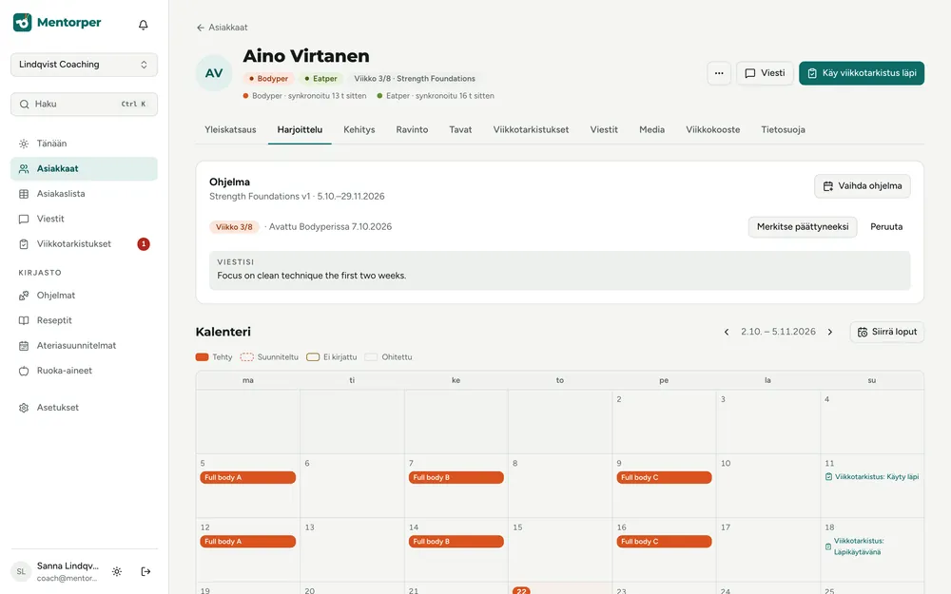Toggle the light/dark theme sun icon
The width and height of the screenshot is (951, 594).
click(x=117, y=571)
